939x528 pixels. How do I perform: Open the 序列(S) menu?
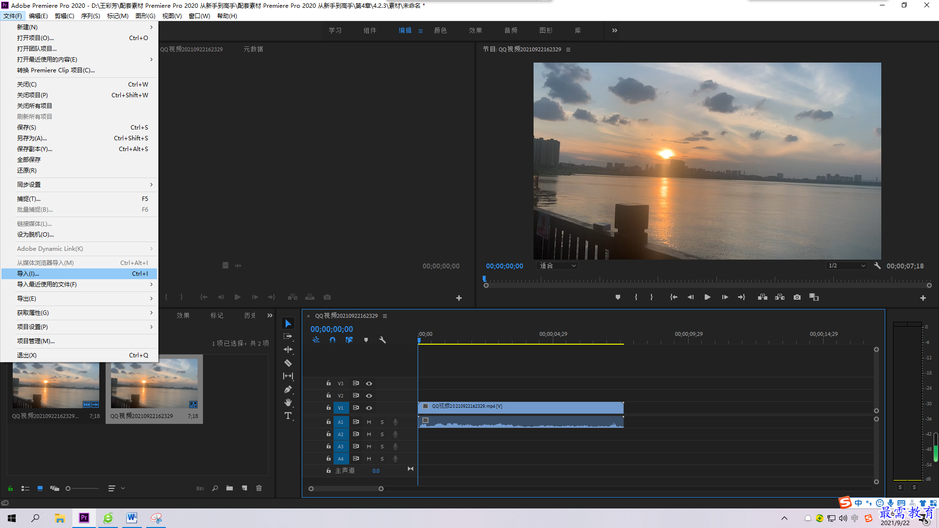coord(90,16)
